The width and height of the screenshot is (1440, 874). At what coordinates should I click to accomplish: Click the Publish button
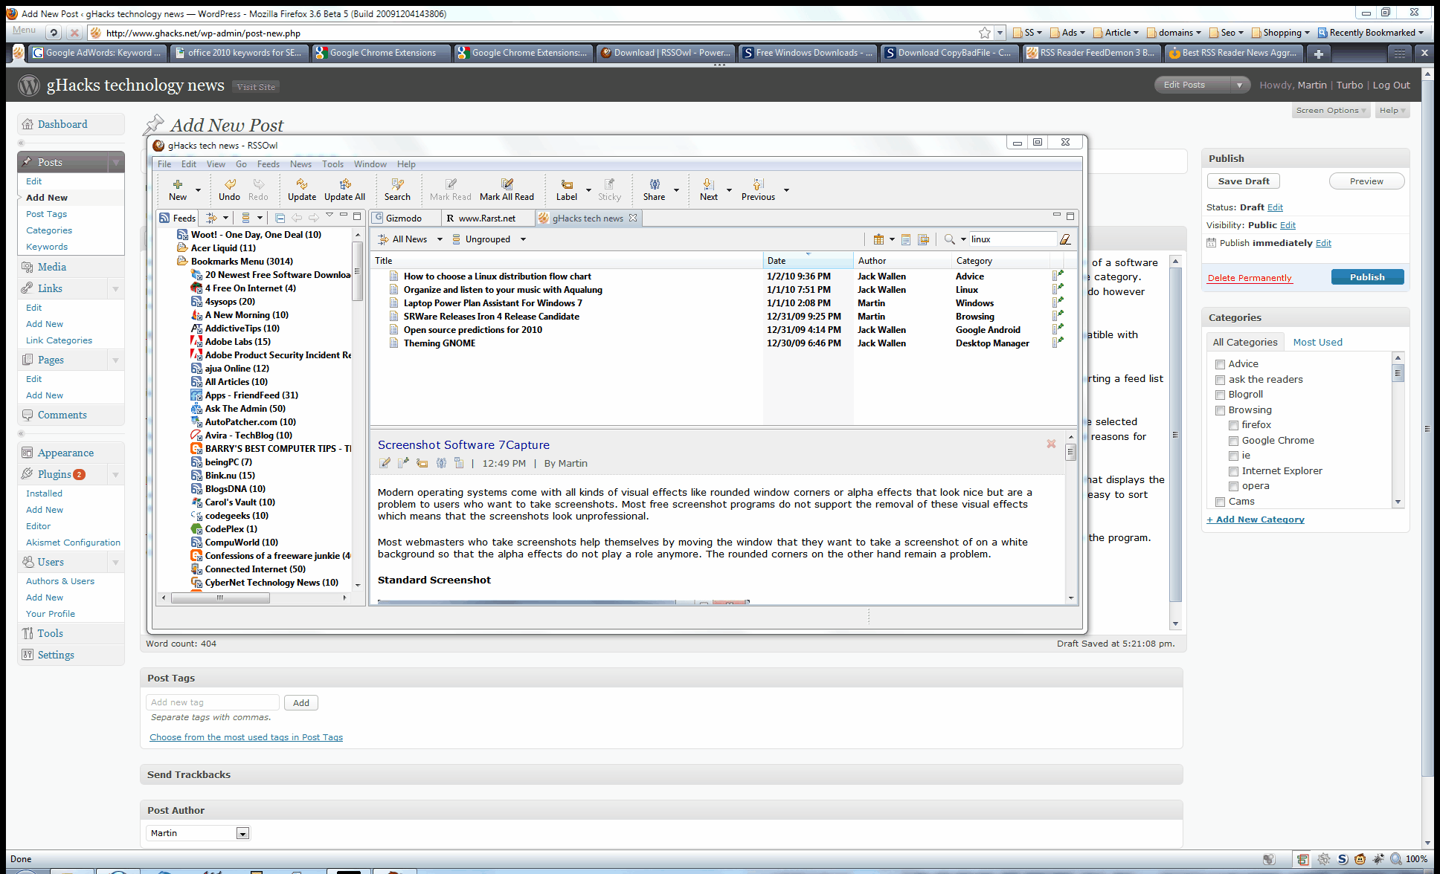point(1367,276)
